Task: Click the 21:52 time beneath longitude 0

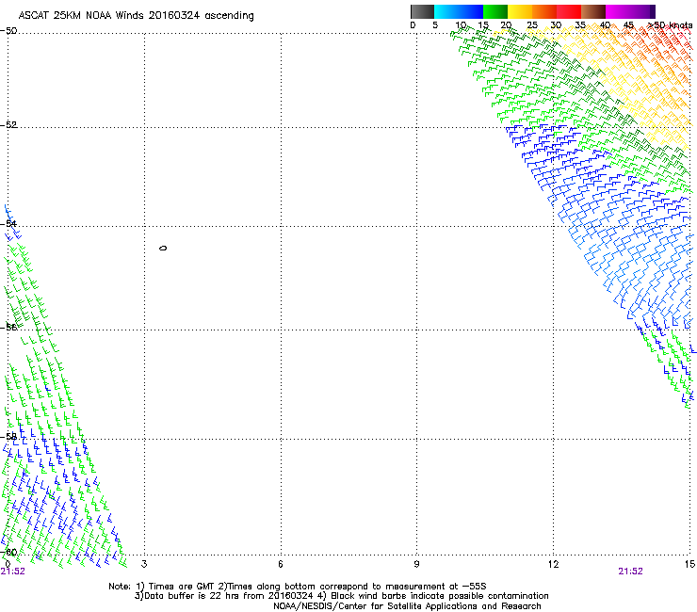Action: (x=13, y=572)
